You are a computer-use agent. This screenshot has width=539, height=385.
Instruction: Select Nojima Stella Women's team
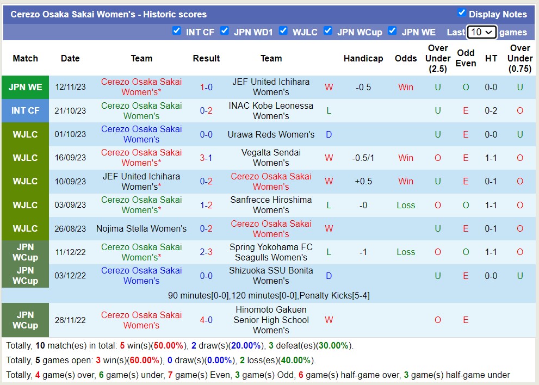tap(141, 228)
